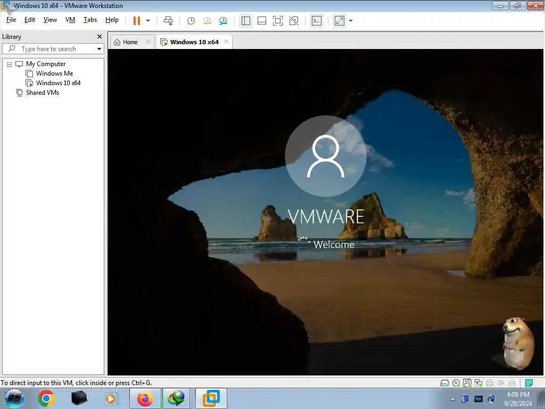
Task: Toggle the library sidebar view icon
Action: [246, 21]
